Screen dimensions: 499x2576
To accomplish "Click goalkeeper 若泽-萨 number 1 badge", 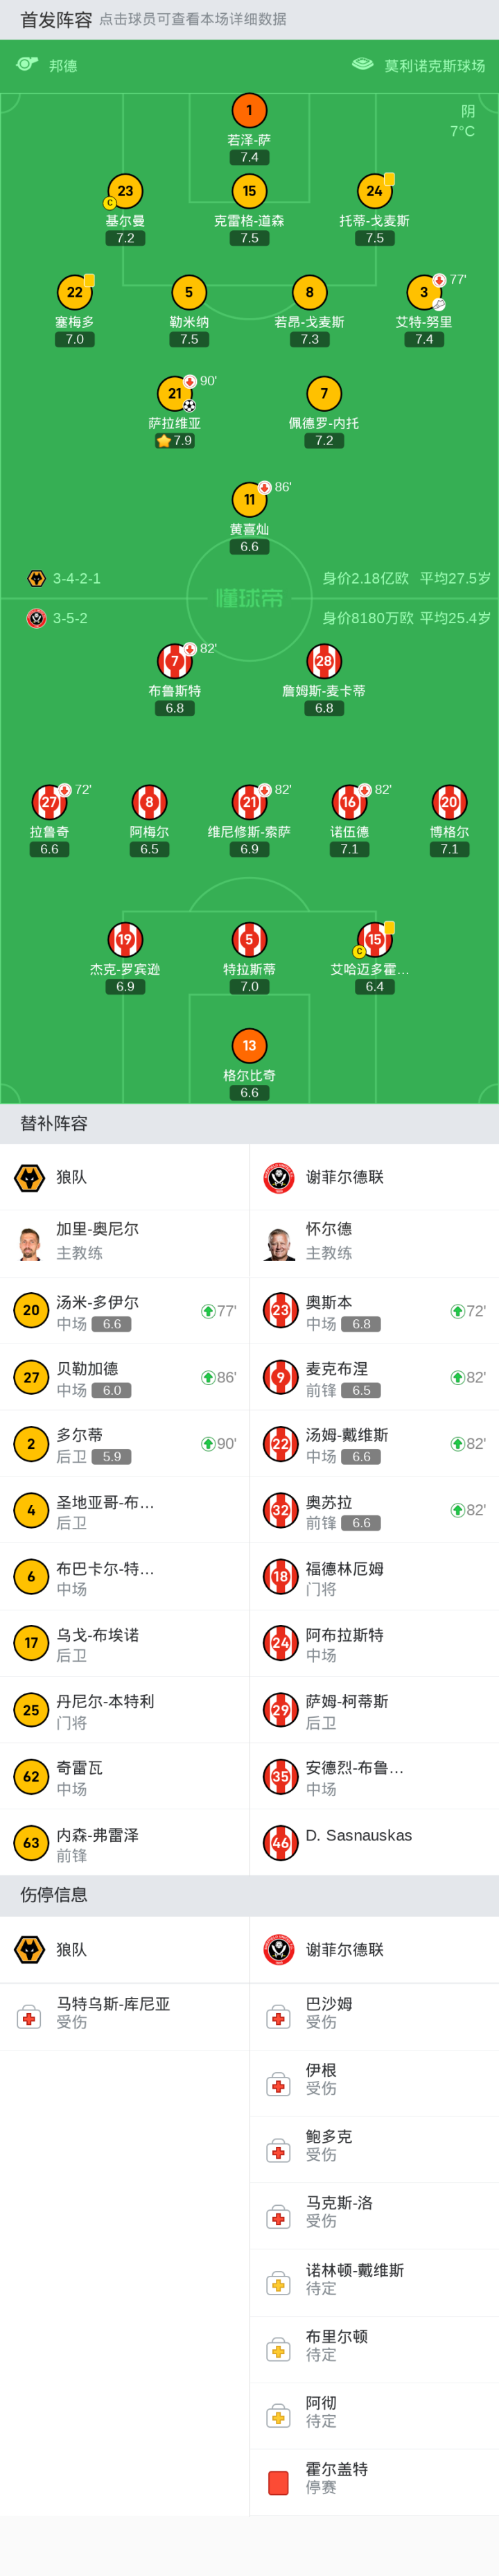I will (249, 110).
